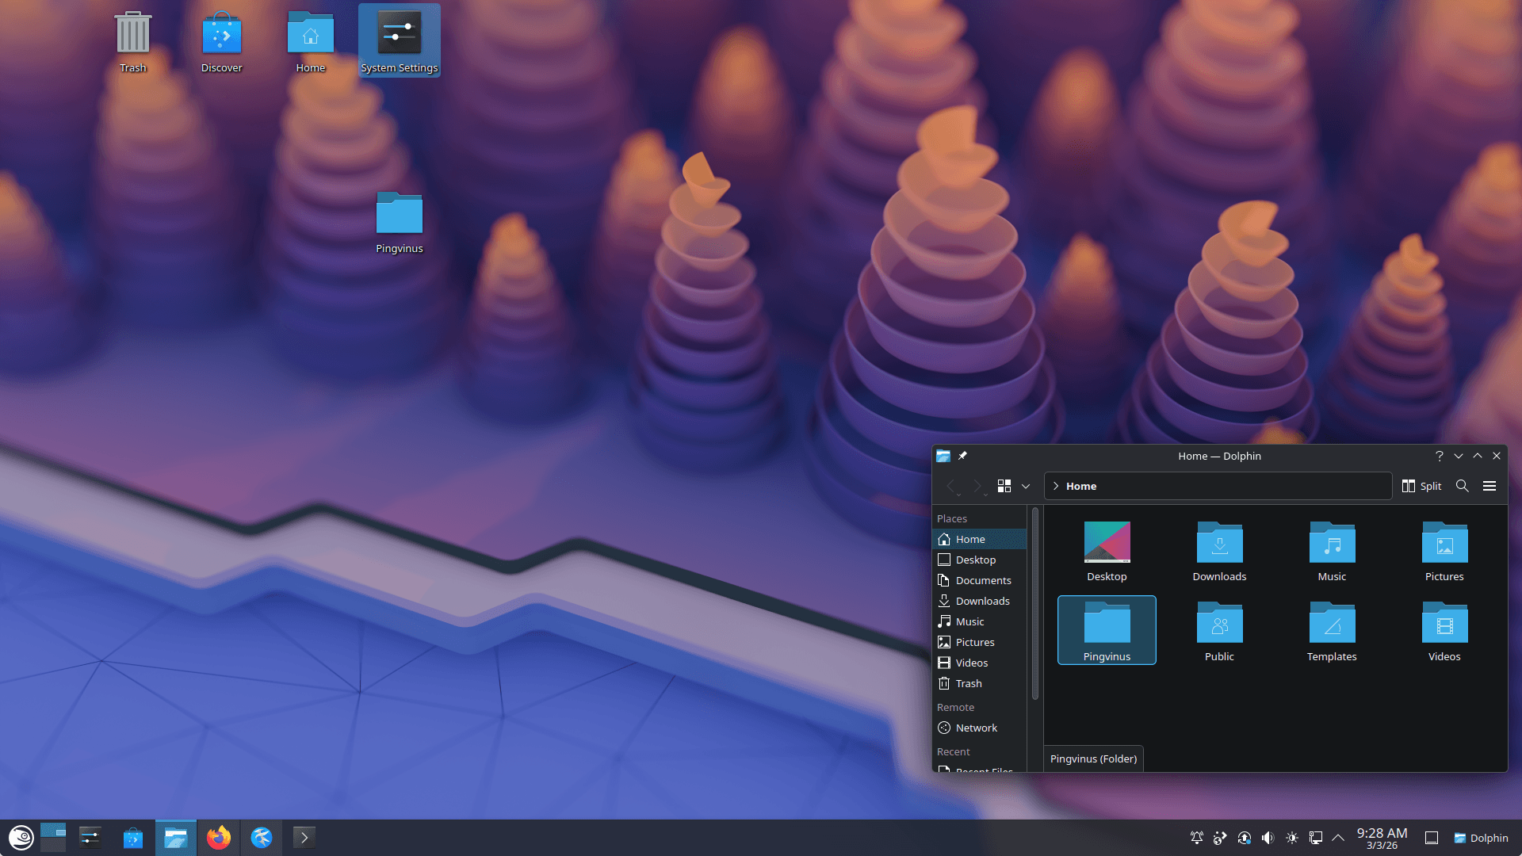This screenshot has width=1522, height=856.
Task: Click the Help question mark in Dolphin's titlebar
Action: click(x=1440, y=456)
